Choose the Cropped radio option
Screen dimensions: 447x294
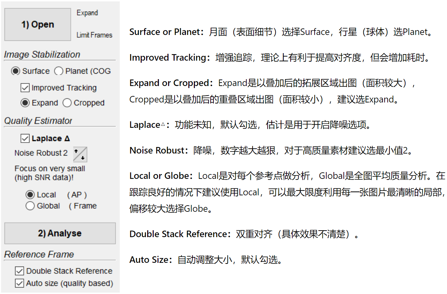click(x=67, y=103)
